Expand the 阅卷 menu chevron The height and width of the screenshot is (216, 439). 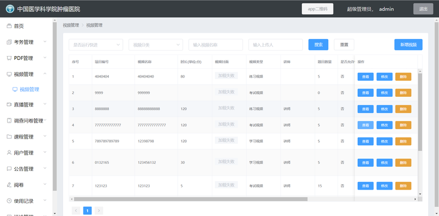point(45,185)
